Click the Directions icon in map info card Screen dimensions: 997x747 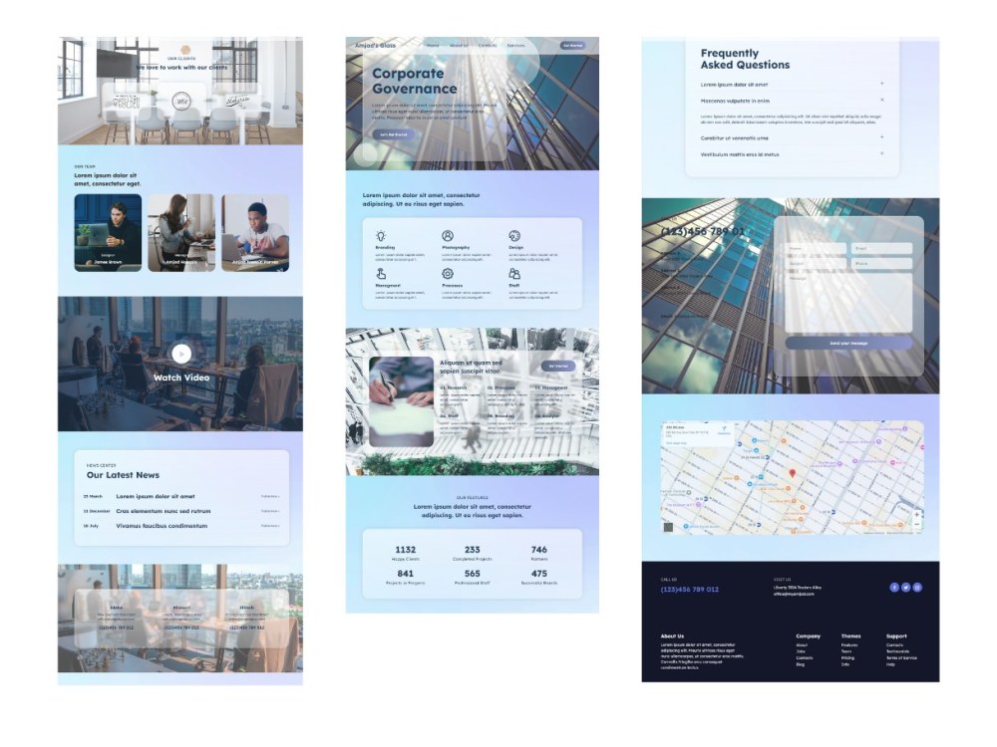point(724,429)
